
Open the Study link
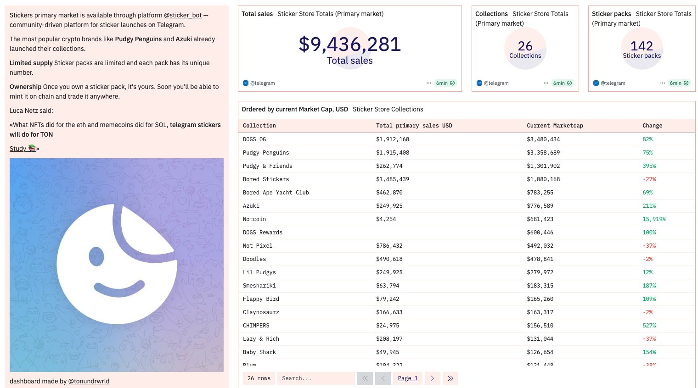[23, 149]
